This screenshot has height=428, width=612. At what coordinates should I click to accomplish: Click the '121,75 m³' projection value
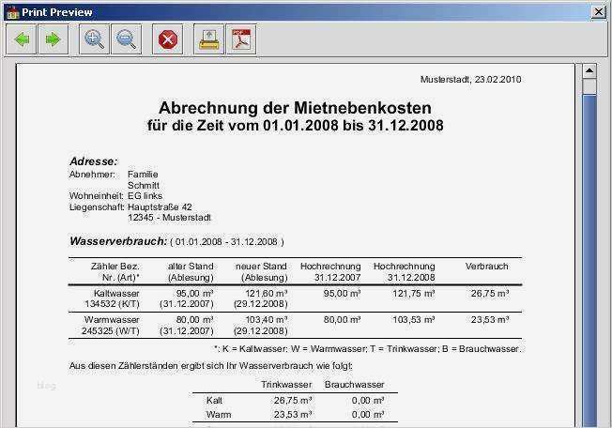tap(414, 293)
